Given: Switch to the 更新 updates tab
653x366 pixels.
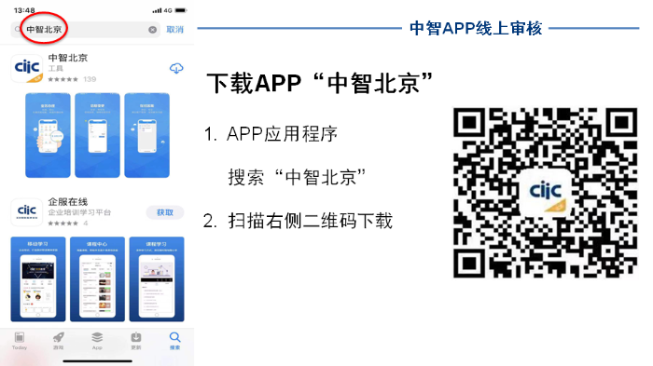Looking at the screenshot, I should pos(136,341).
